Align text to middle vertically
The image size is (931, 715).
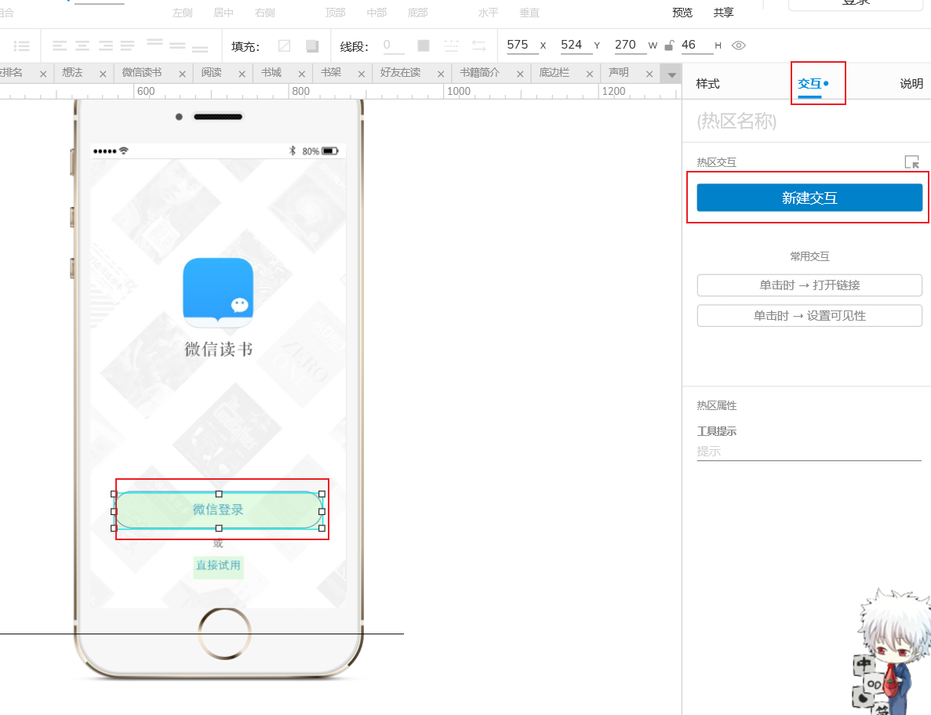[x=177, y=45]
